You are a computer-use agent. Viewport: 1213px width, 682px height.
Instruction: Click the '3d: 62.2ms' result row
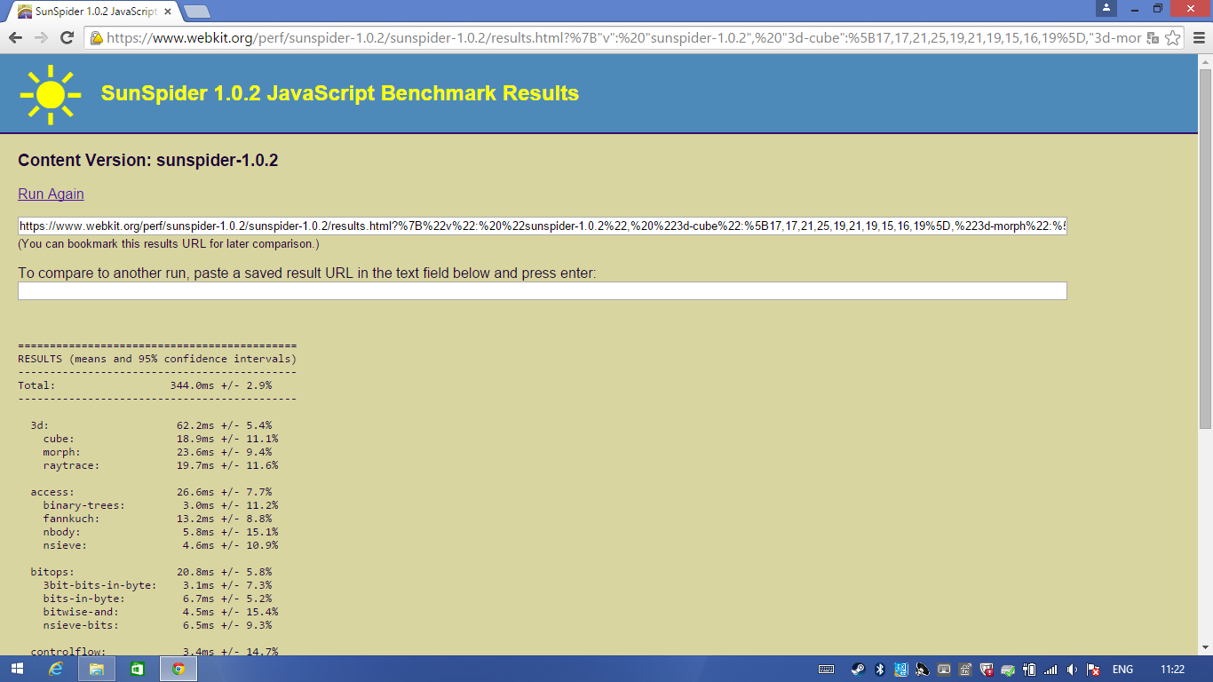click(x=151, y=425)
